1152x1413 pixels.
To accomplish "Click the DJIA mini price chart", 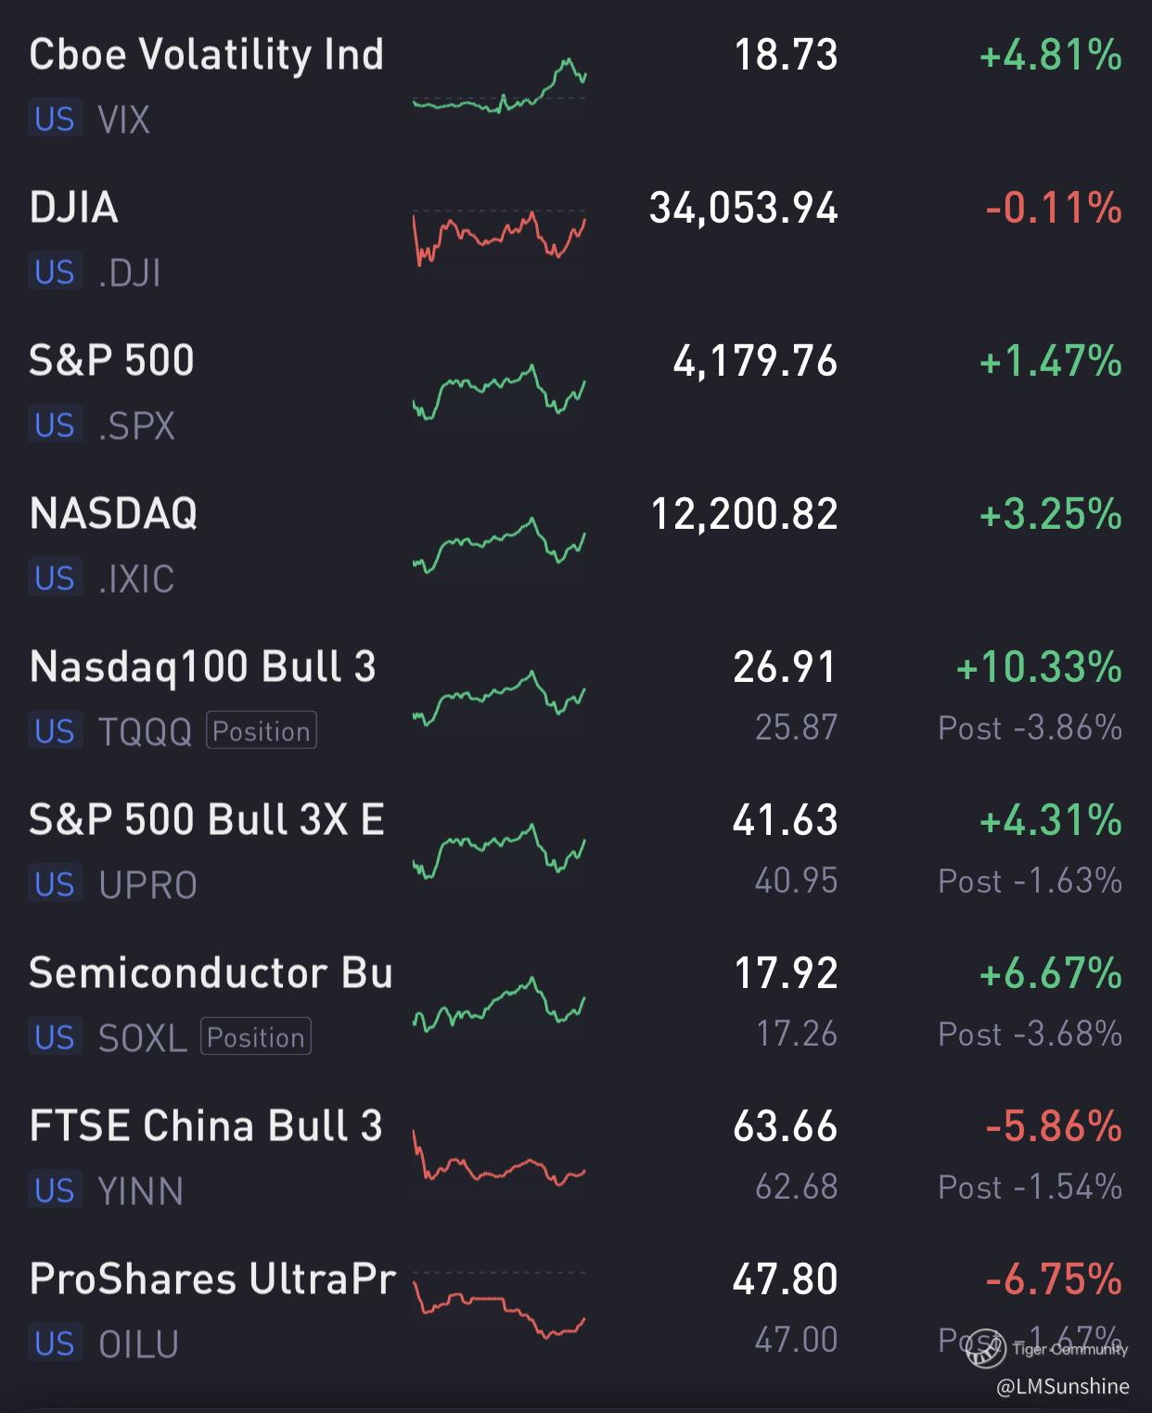I will click(499, 237).
